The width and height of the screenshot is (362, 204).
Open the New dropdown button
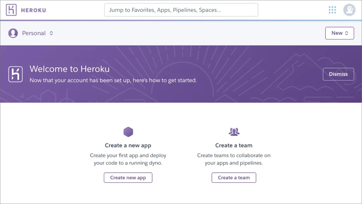[339, 33]
